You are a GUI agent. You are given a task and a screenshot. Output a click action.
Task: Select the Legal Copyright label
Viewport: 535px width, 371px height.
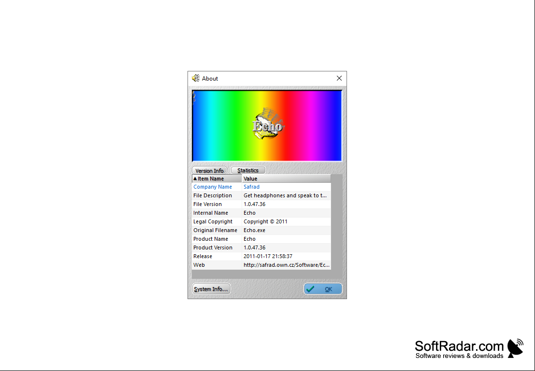click(213, 221)
